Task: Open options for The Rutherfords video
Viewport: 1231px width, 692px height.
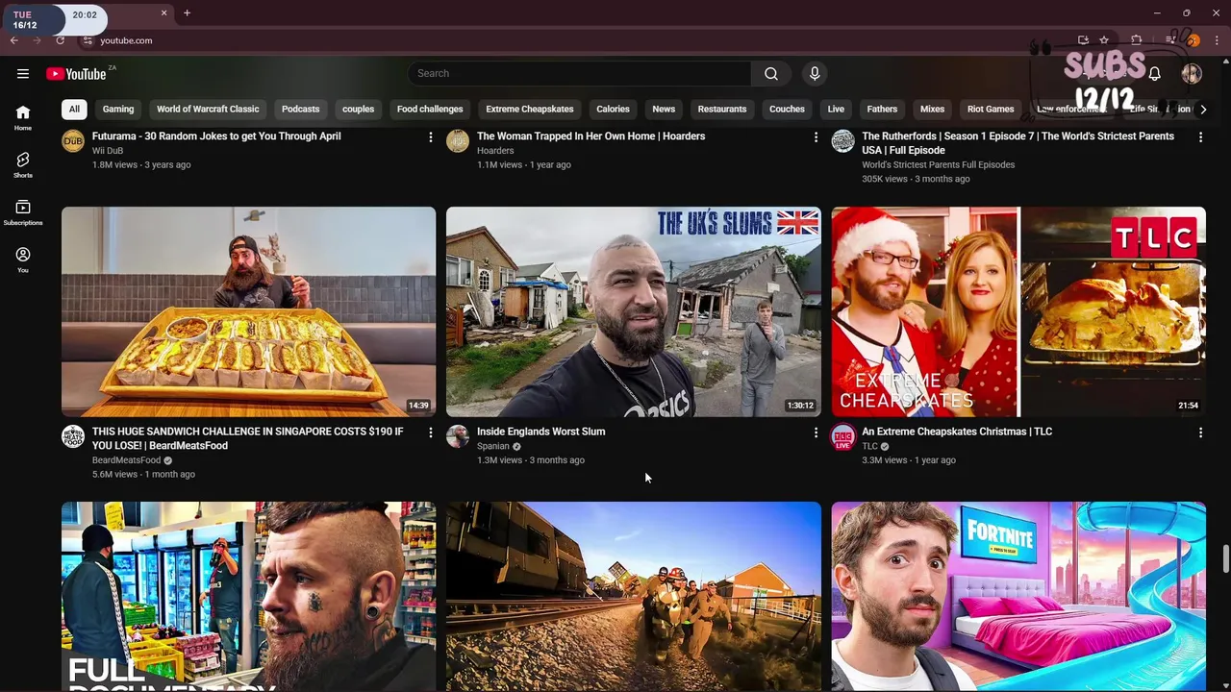Action: [1200, 137]
